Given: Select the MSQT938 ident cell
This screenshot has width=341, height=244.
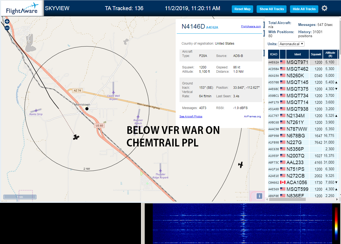Looking at the screenshot, I should [297, 109].
